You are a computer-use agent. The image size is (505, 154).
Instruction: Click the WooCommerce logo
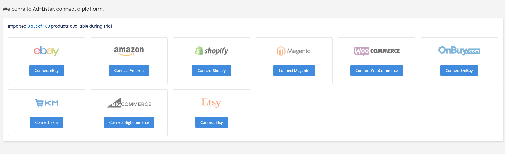point(377,51)
